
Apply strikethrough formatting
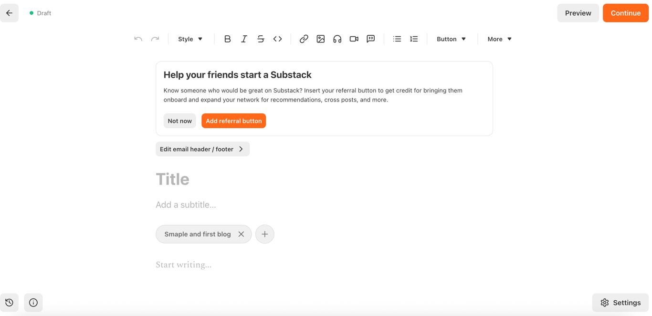coord(261,39)
